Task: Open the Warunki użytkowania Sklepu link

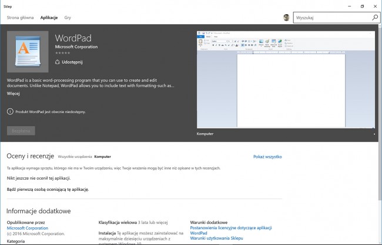Action: (217, 238)
